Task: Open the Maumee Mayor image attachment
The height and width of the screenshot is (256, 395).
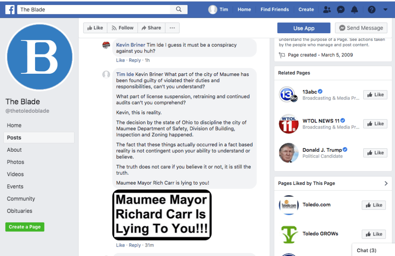Action: coord(162,215)
